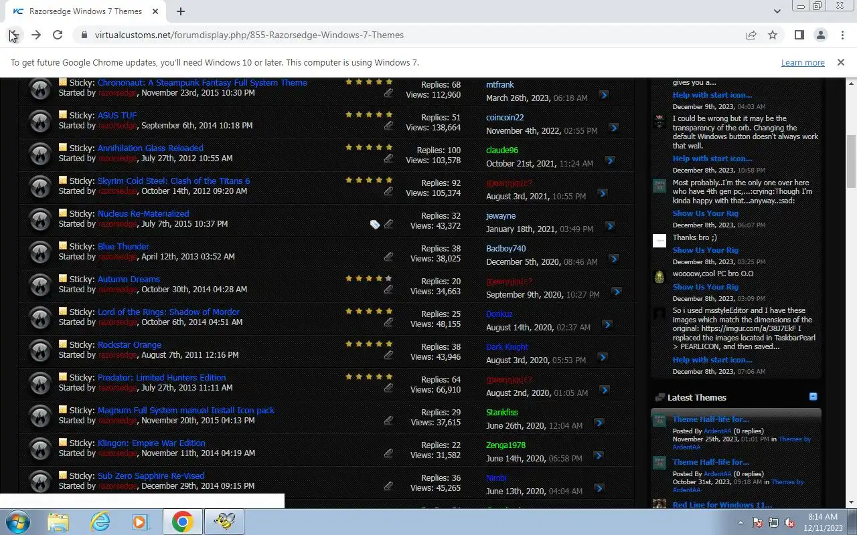Go to last post arrow beside Badboy740
The width and height of the screenshot is (857, 535).
613,259
